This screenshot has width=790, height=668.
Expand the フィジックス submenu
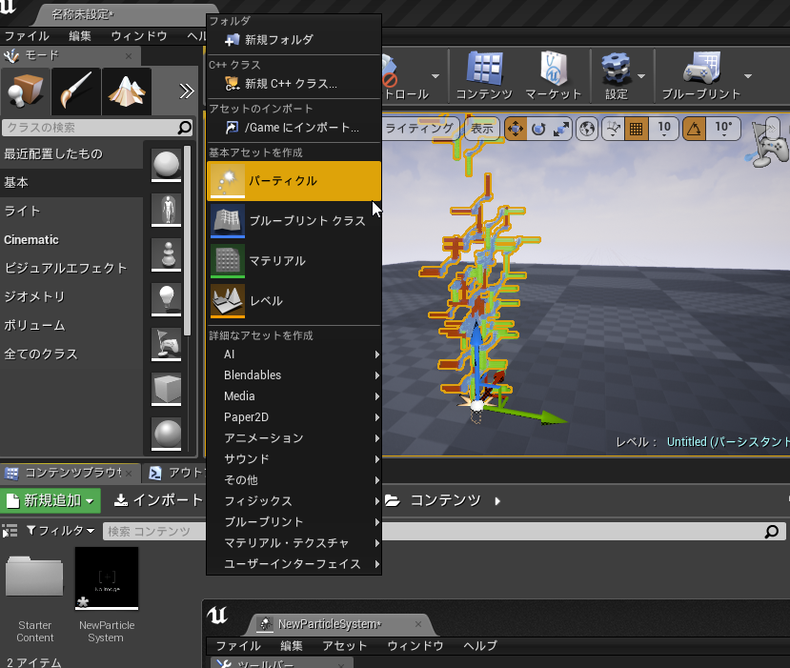[x=294, y=501]
